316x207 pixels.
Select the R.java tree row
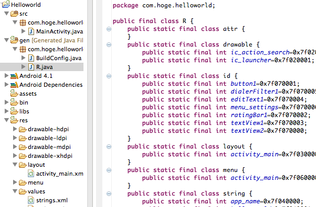click(41, 67)
